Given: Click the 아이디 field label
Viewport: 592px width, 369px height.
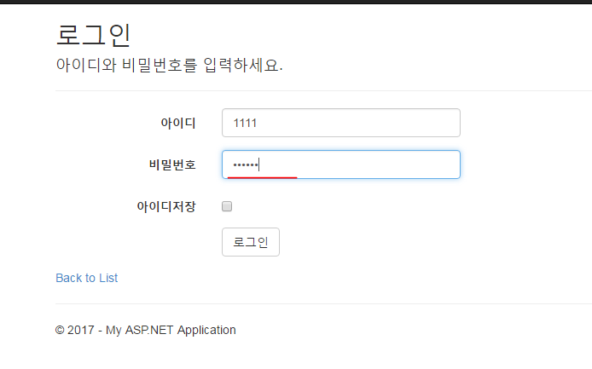Looking at the screenshot, I should click(178, 123).
